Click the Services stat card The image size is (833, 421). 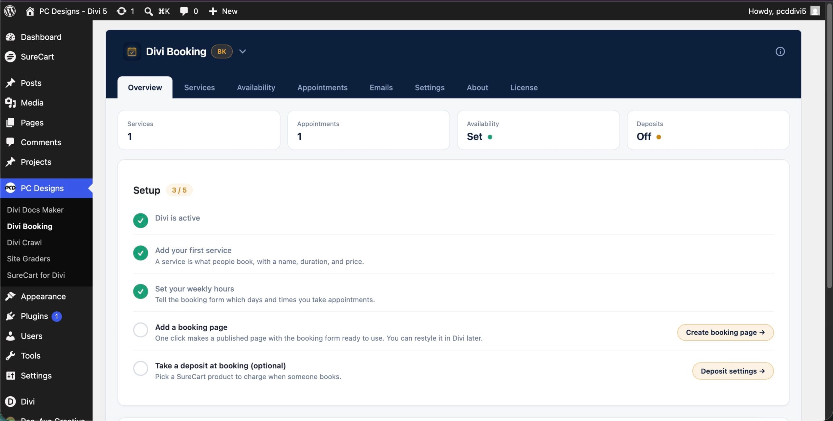(199, 130)
